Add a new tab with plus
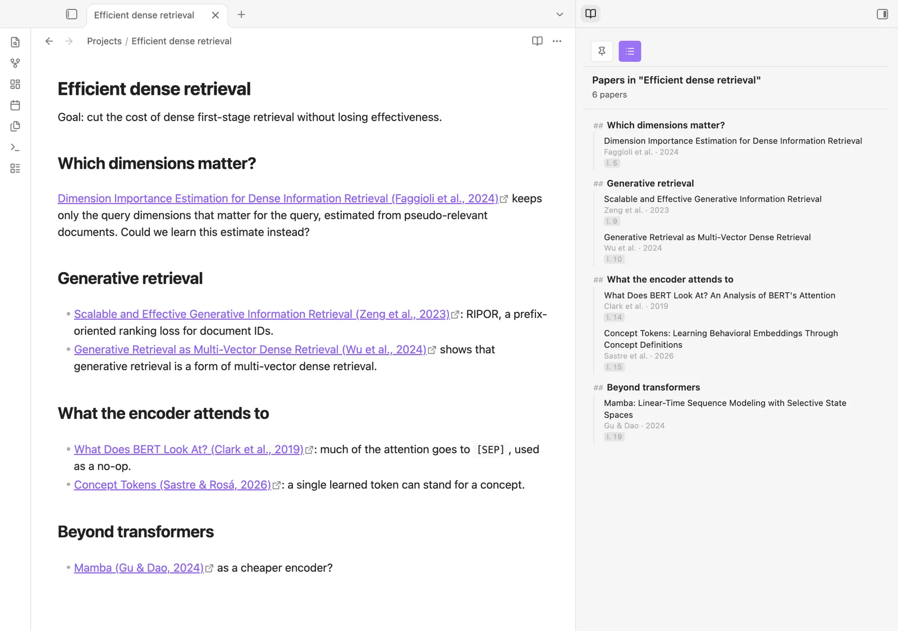The width and height of the screenshot is (898, 631). click(241, 15)
